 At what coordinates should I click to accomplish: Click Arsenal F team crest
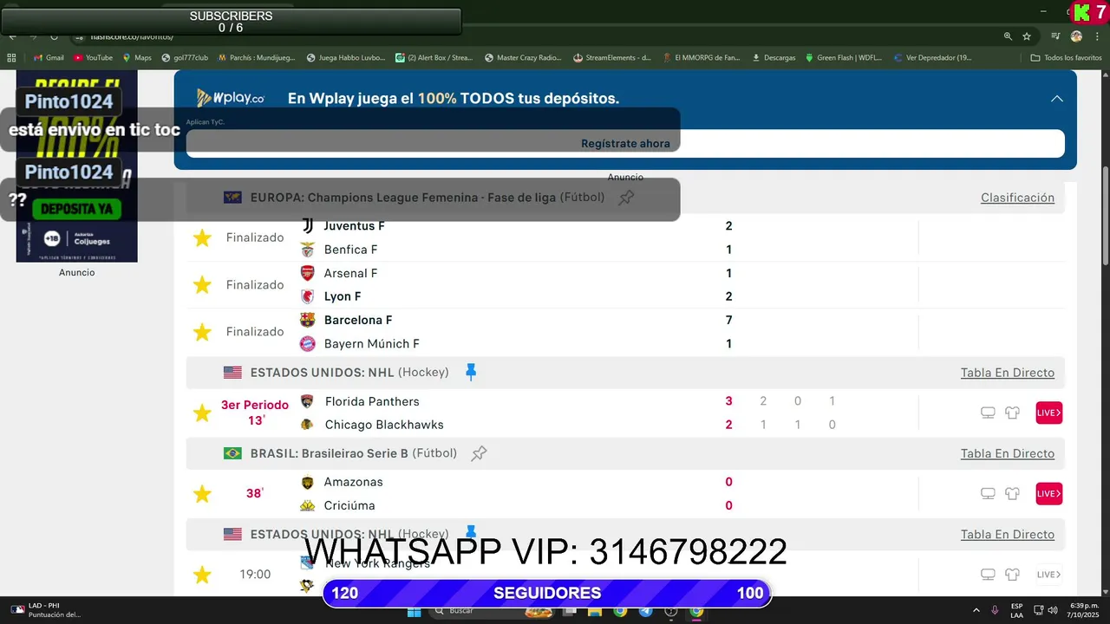tap(308, 273)
